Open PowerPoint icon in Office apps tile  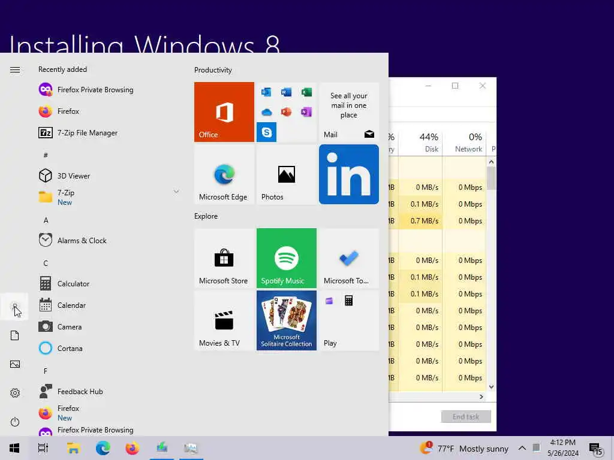pyautogui.click(x=286, y=112)
